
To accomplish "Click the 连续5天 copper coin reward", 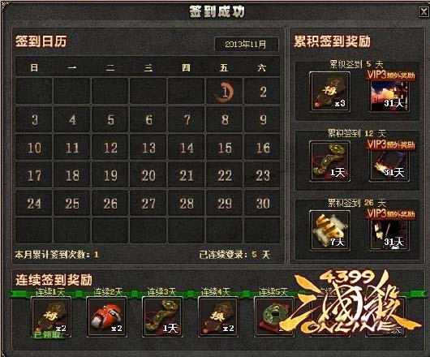I will pos(273,316).
